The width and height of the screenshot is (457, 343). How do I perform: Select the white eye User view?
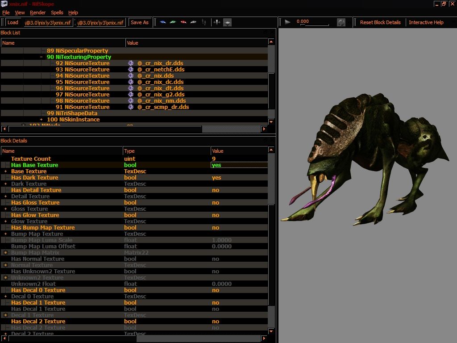point(193,22)
